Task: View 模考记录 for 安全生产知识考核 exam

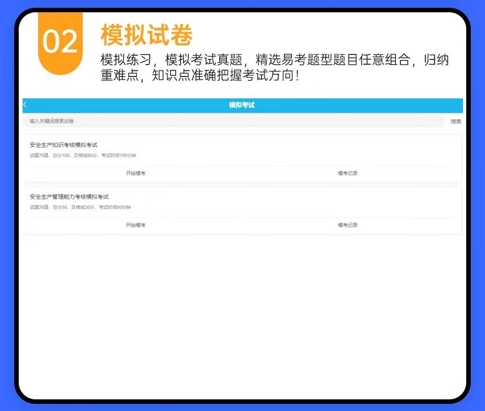Action: point(347,173)
